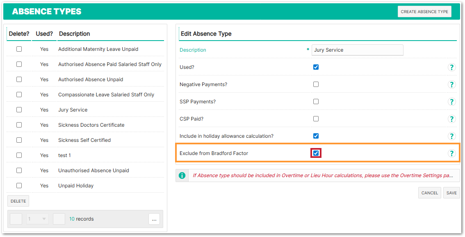
Task: Check the Negative Payments box
Action: 316,84
